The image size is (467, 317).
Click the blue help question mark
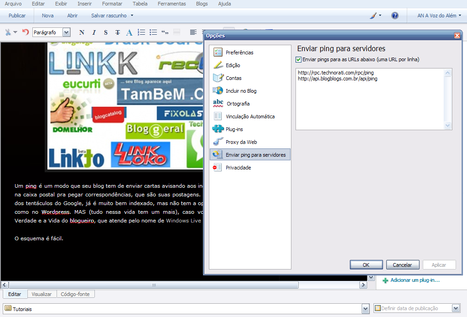(394, 16)
